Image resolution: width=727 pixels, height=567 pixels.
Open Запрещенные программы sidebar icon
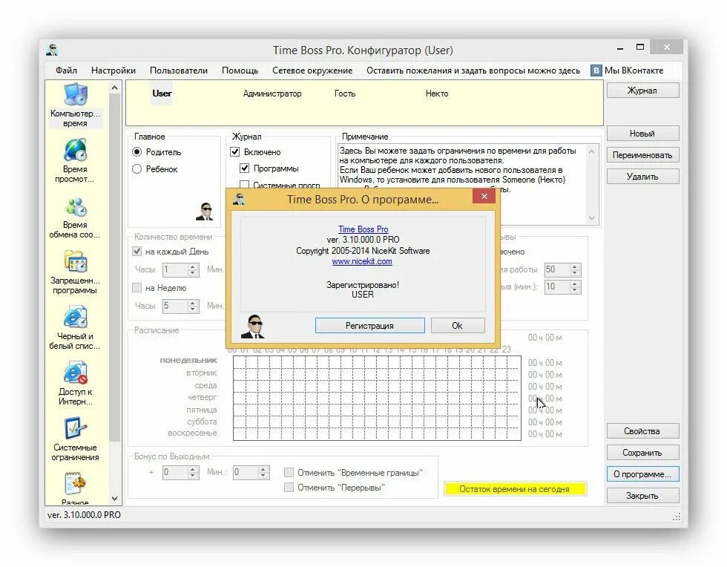tap(75, 272)
